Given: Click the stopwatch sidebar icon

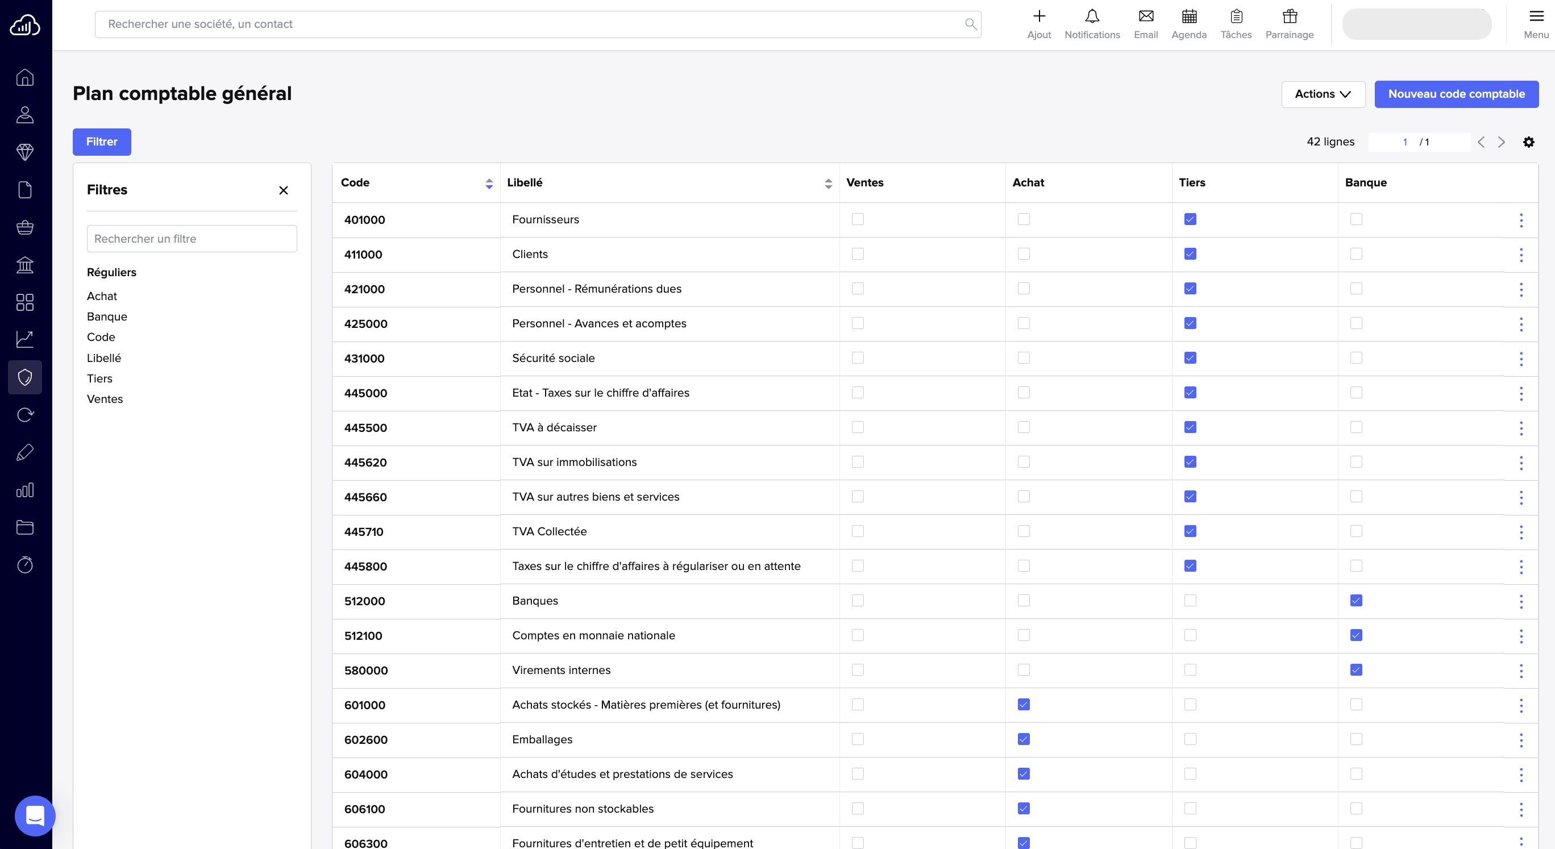Looking at the screenshot, I should point(25,565).
